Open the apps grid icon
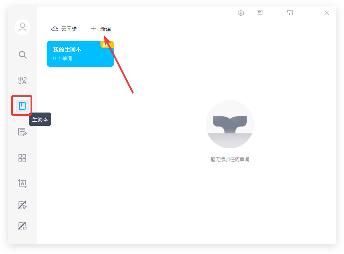This screenshot has height=254, width=344. click(23, 158)
